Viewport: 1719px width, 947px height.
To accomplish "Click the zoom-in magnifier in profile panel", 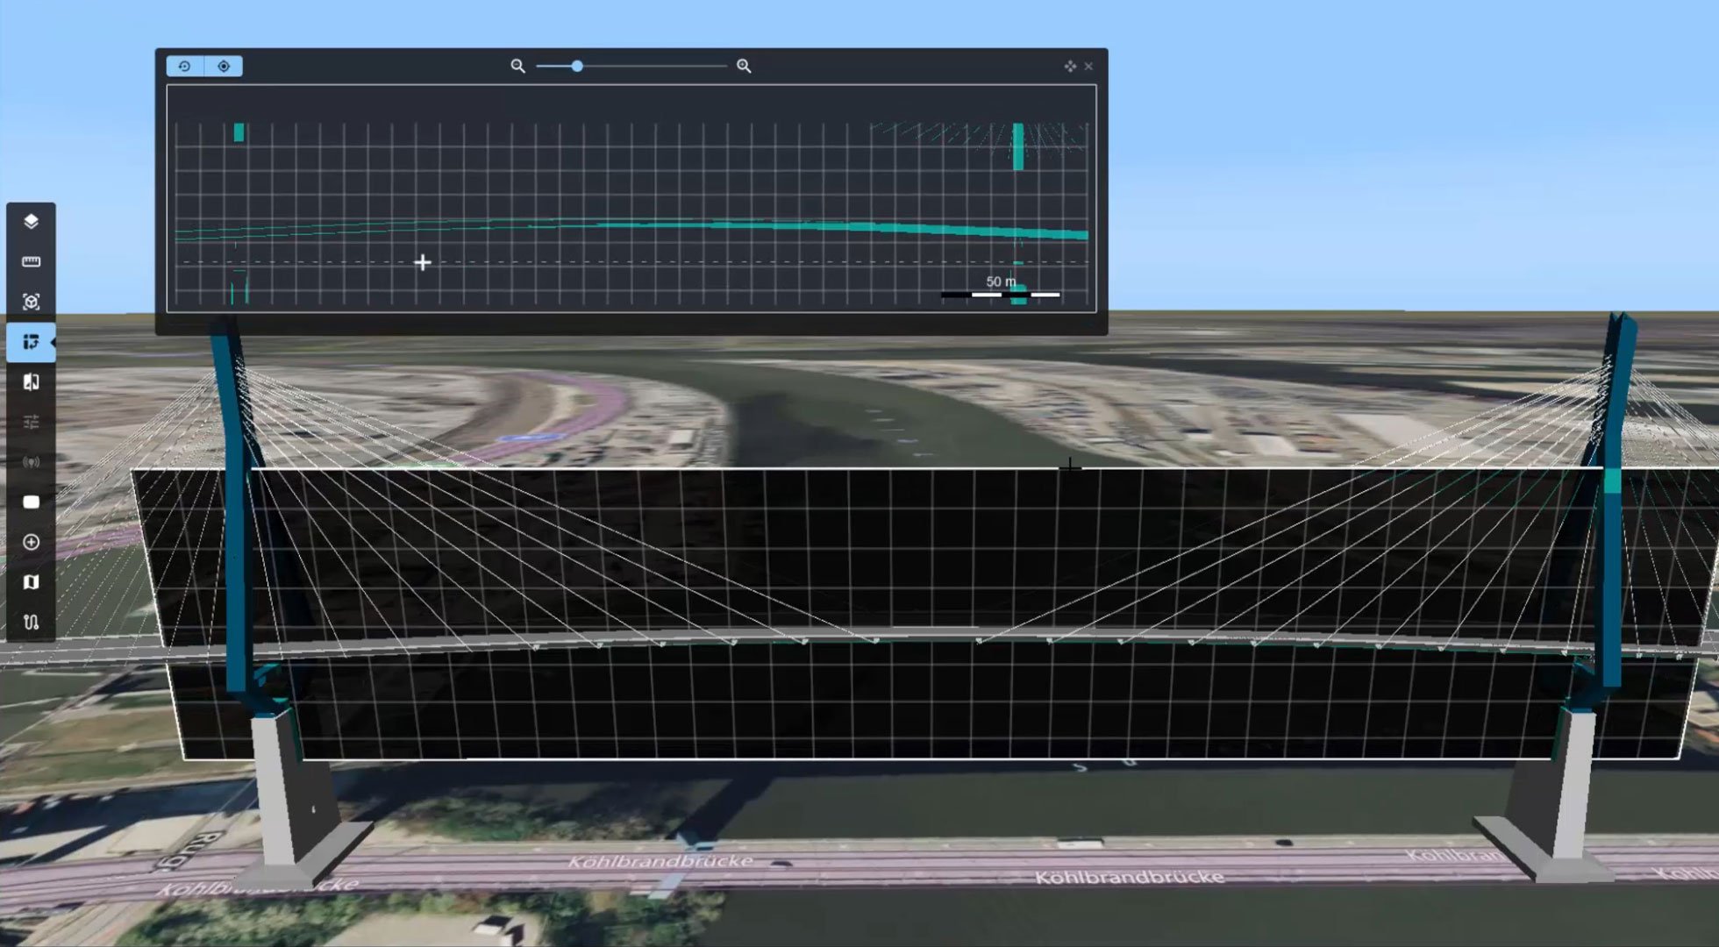I will point(744,66).
